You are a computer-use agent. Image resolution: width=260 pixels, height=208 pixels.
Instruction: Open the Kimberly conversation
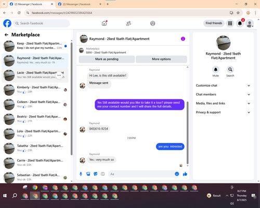pyautogui.click(x=35, y=90)
